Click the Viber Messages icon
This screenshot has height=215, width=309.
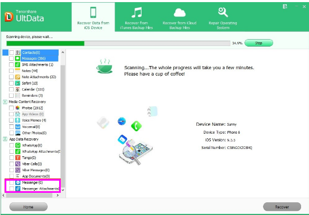18,170
